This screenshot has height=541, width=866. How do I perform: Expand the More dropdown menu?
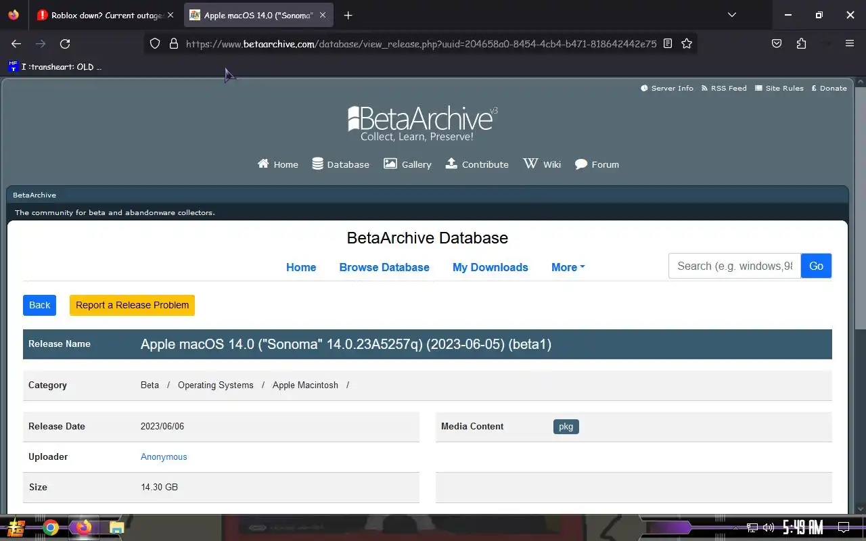click(x=568, y=267)
